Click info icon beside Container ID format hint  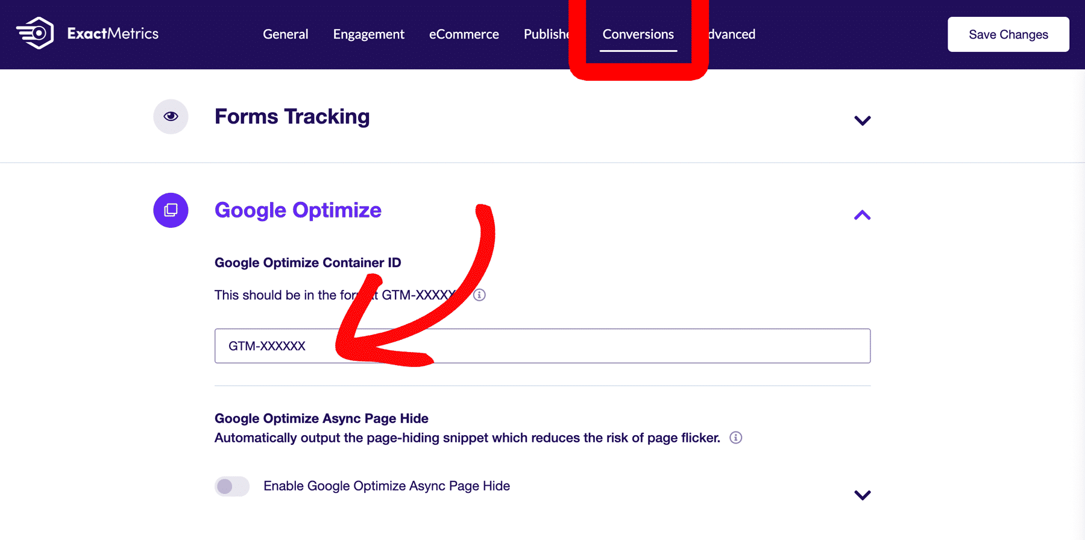pos(479,295)
